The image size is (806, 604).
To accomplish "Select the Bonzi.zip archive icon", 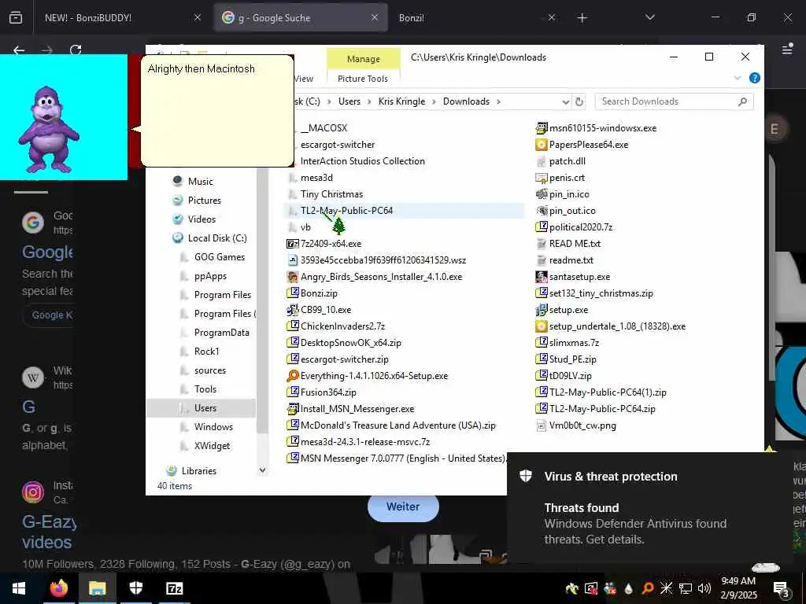I will pos(293,293).
